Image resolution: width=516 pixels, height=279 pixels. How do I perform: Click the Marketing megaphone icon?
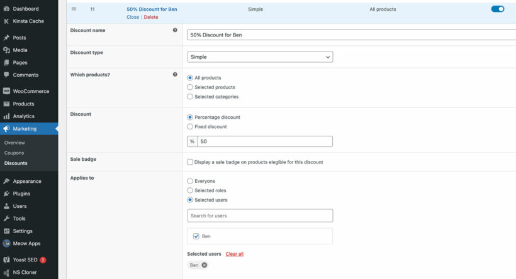pyautogui.click(x=6, y=129)
